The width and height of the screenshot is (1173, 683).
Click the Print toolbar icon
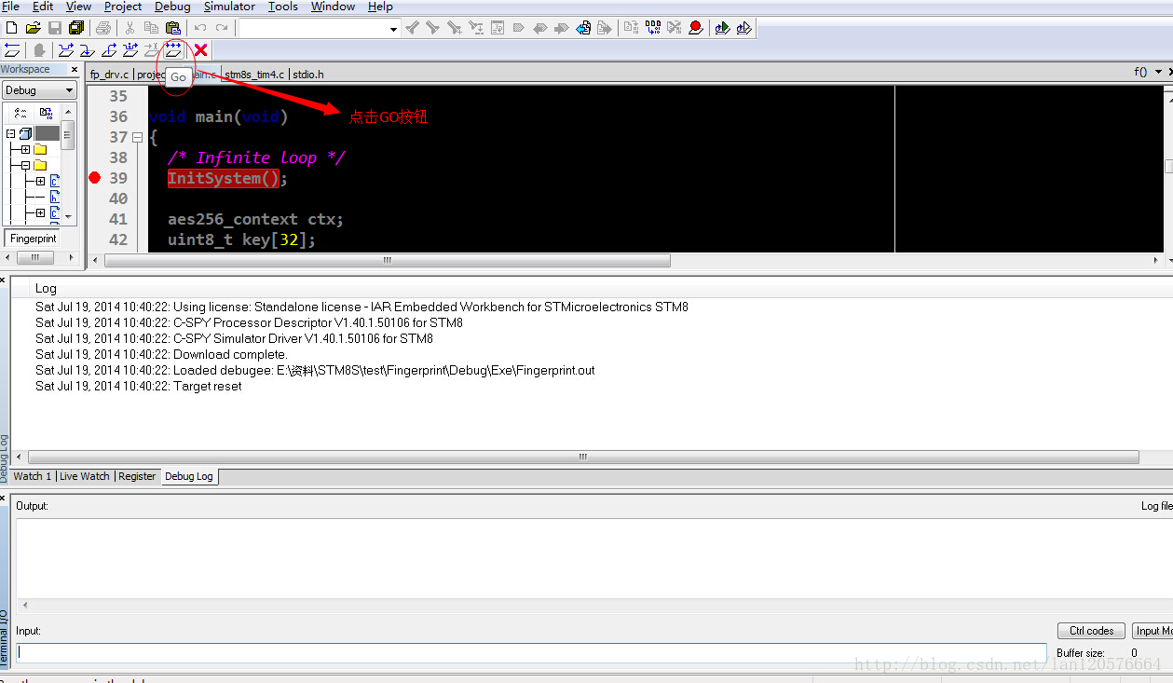coord(103,28)
